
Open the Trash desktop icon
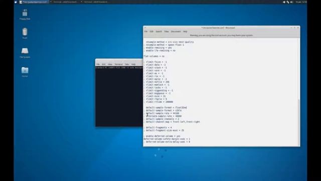[x=25, y=33]
